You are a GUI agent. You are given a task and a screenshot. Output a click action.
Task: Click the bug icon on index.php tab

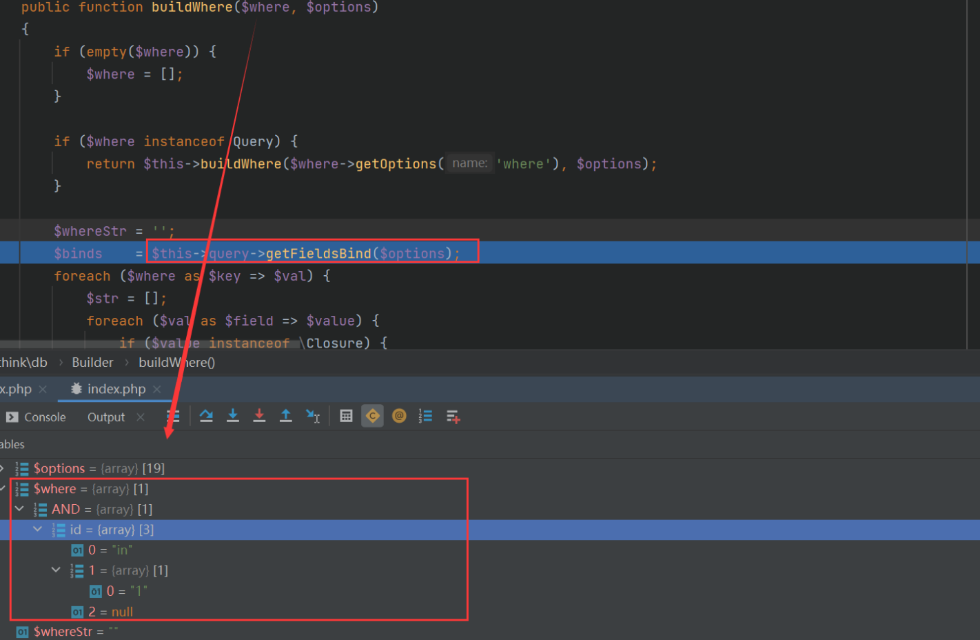point(76,389)
